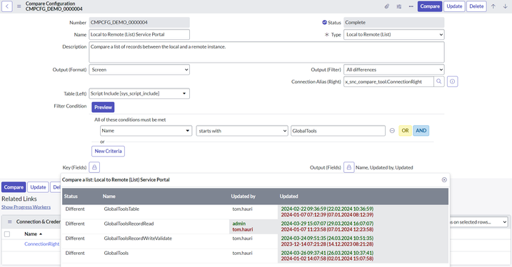
Task: Open more options ellipsis in header
Action: pos(411,6)
